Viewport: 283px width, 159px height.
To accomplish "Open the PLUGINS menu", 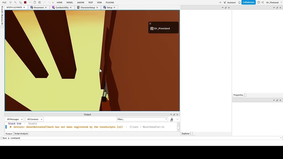I will [x=110, y=2].
